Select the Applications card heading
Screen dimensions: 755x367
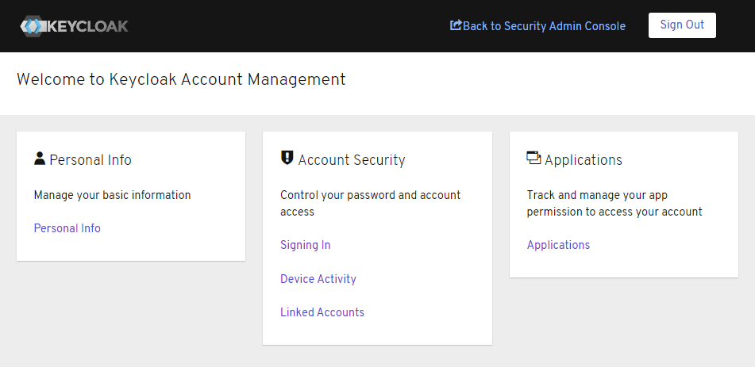[584, 160]
